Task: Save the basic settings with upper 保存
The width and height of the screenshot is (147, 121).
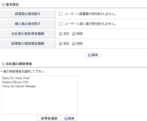Action: [x=93, y=55]
